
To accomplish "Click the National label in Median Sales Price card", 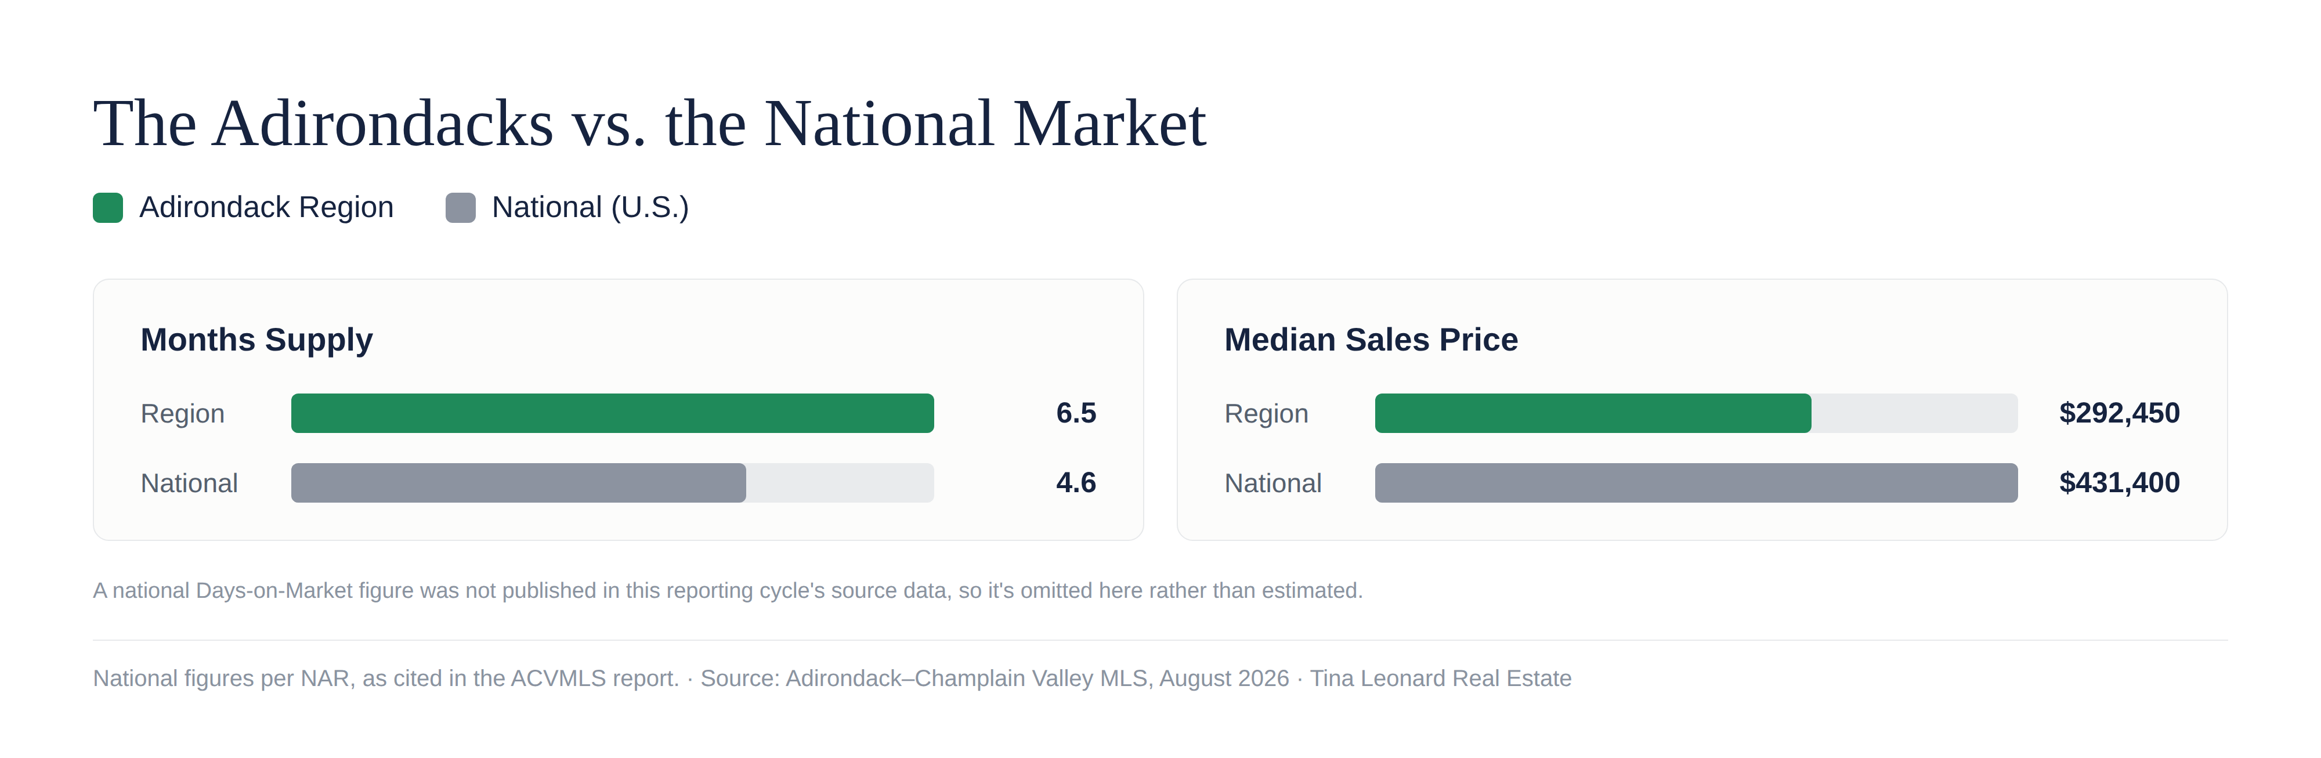I will click(x=1273, y=483).
